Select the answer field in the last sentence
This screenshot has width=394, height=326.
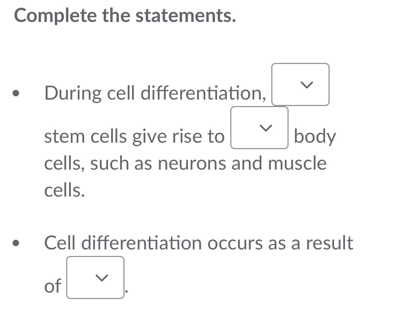click(95, 277)
